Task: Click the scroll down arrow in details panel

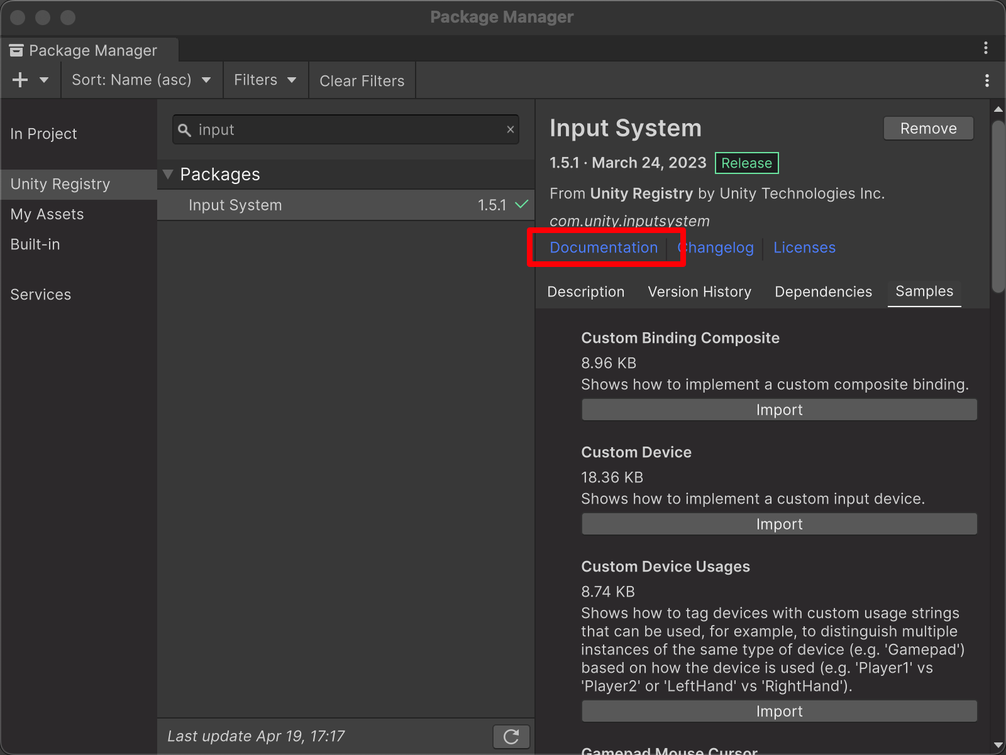Action: (998, 746)
